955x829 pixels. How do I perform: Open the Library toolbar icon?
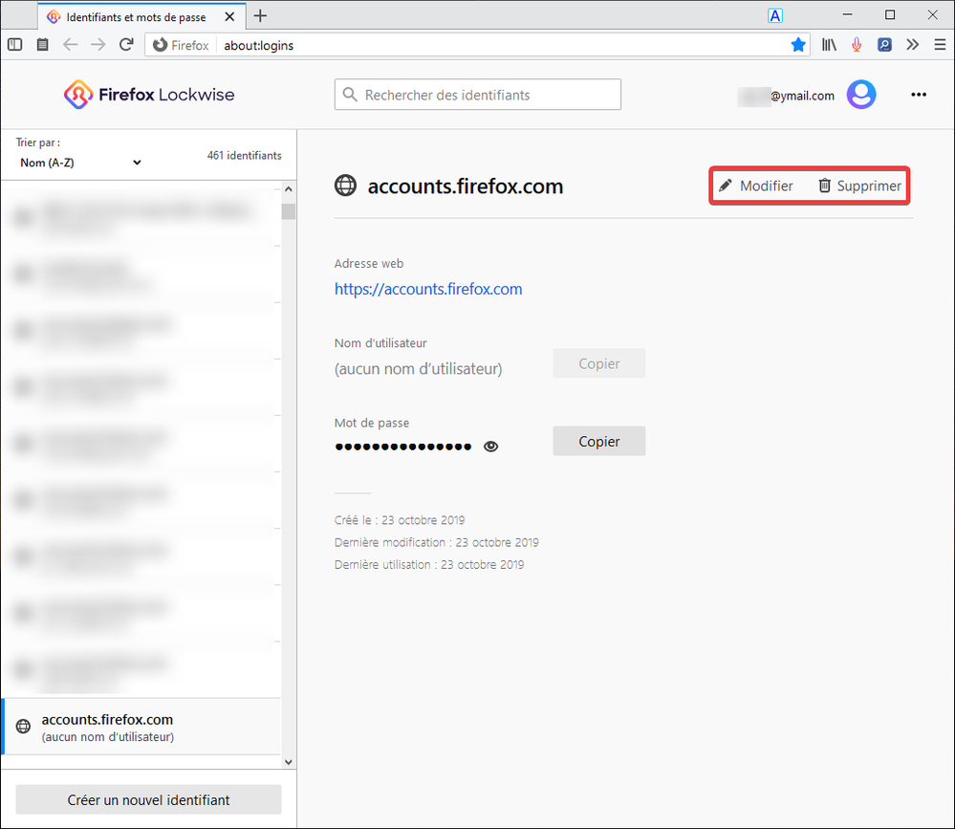click(830, 45)
